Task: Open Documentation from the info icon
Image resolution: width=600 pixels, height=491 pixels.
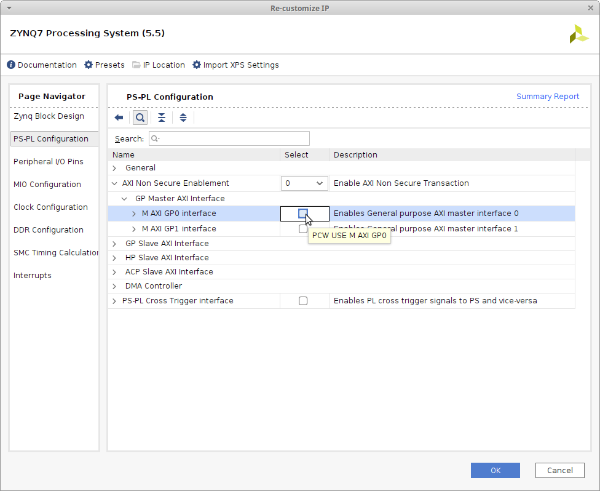Action: coord(11,65)
